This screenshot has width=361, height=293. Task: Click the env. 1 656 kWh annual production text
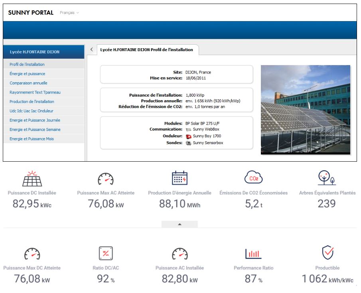tap(213, 101)
